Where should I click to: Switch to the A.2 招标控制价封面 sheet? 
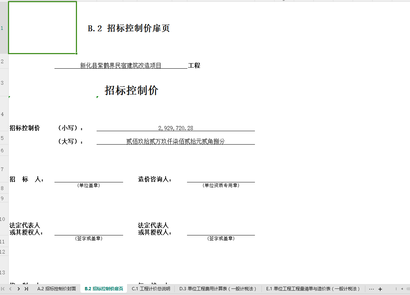pos(57,289)
